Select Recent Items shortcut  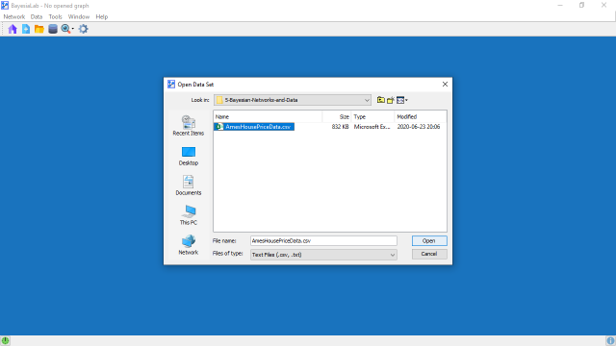(189, 126)
